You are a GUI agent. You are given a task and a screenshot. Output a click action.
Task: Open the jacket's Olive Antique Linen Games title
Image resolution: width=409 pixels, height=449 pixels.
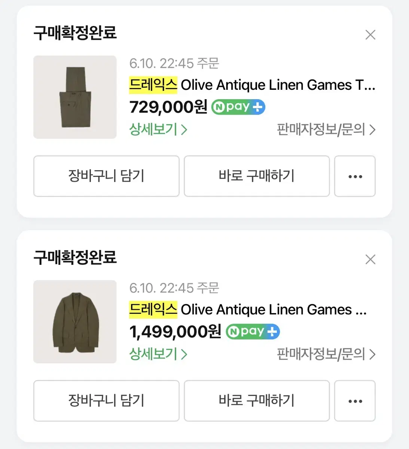pos(273,310)
